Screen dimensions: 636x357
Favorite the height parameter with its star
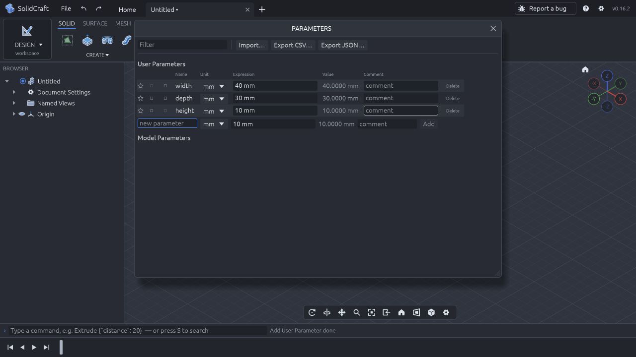141,111
